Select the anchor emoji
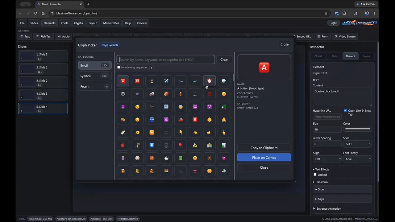This screenshot has height=222, width=395. pos(195,94)
